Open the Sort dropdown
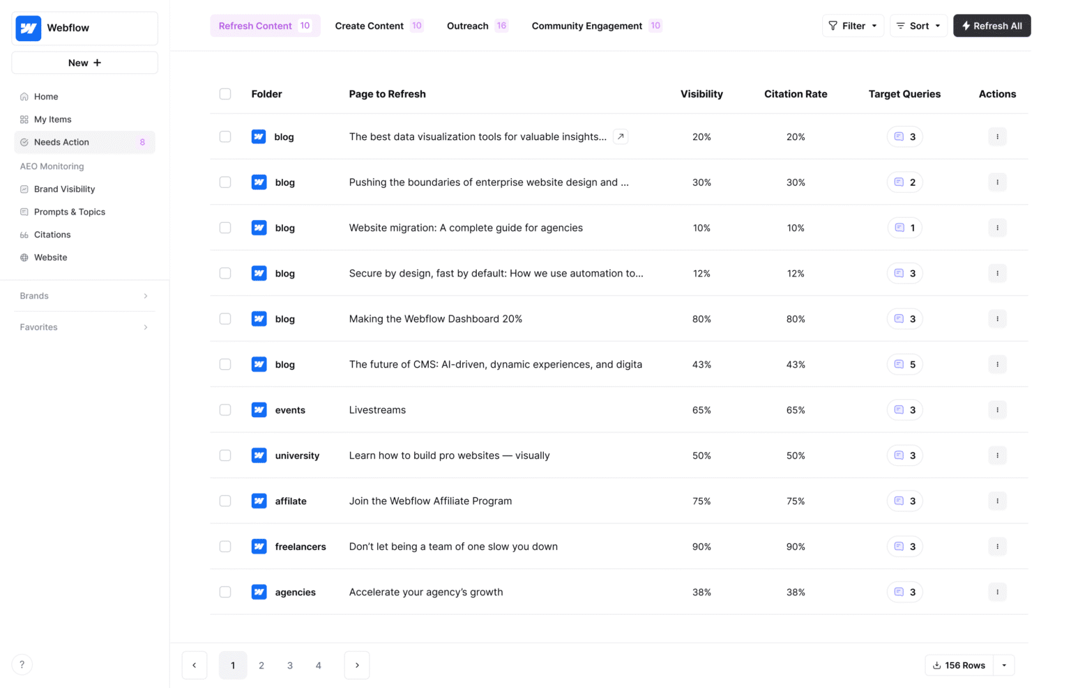 coord(918,26)
